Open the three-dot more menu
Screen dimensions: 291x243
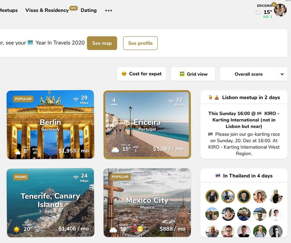(x=109, y=11)
